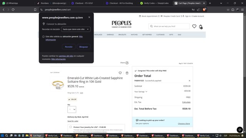Remove the applied promo code with X
Image resolution: width=246 pixels, height=138 pixels.
[x=189, y=80]
